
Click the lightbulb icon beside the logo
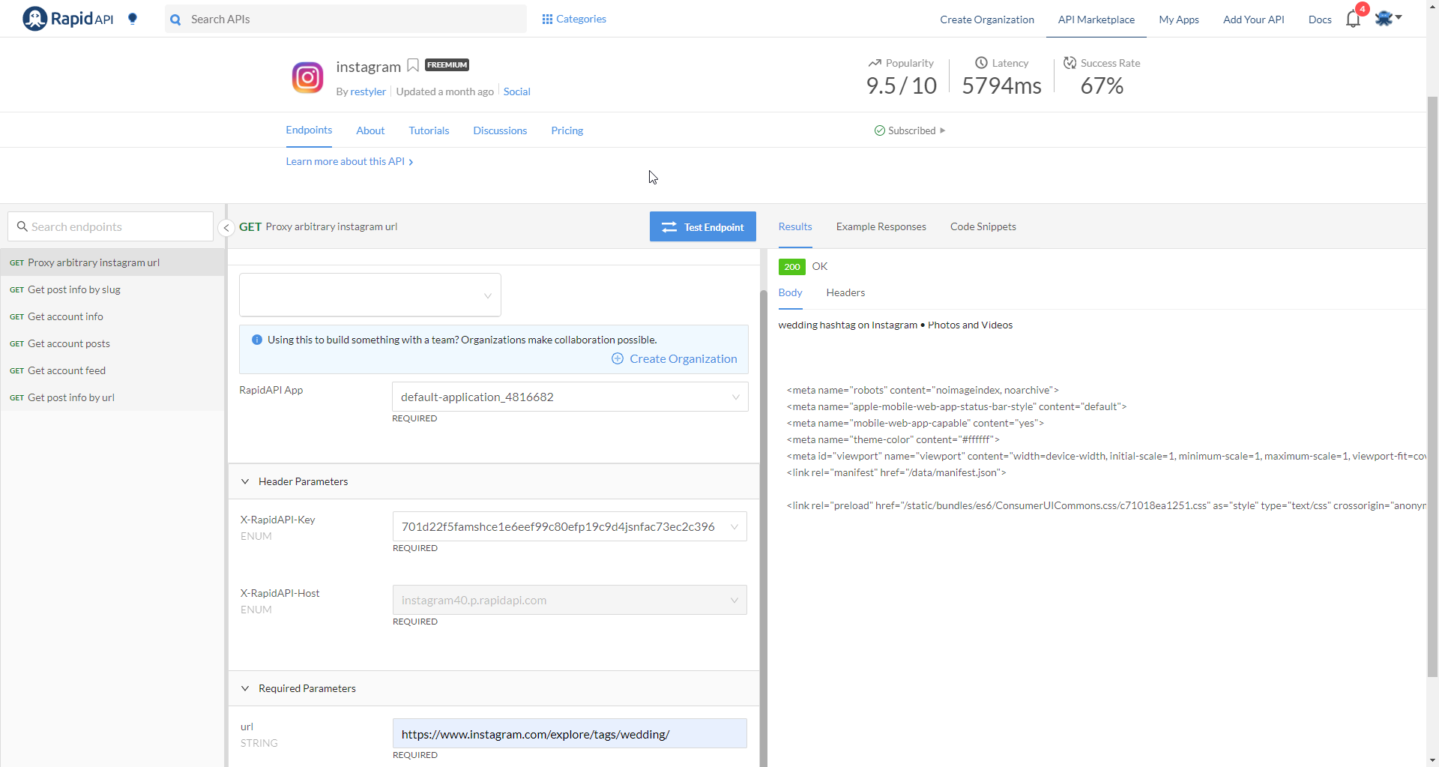(x=133, y=19)
